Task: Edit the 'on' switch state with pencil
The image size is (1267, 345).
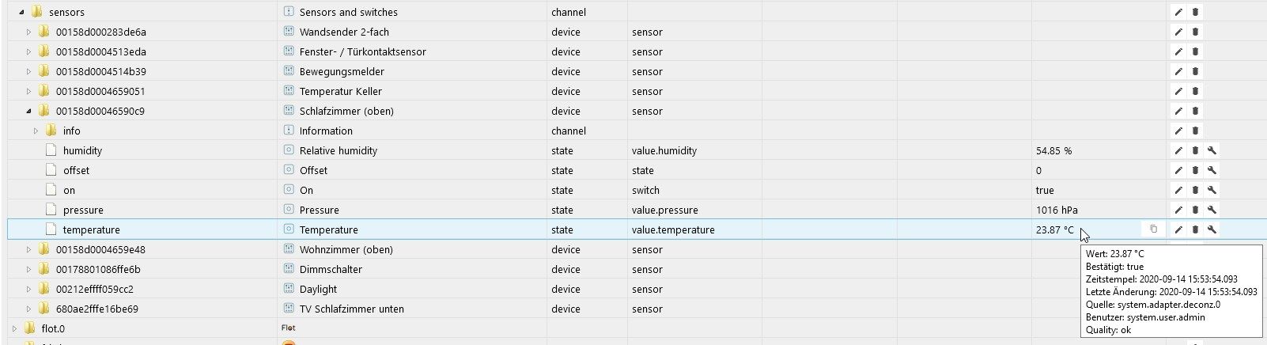Action: (x=1178, y=190)
